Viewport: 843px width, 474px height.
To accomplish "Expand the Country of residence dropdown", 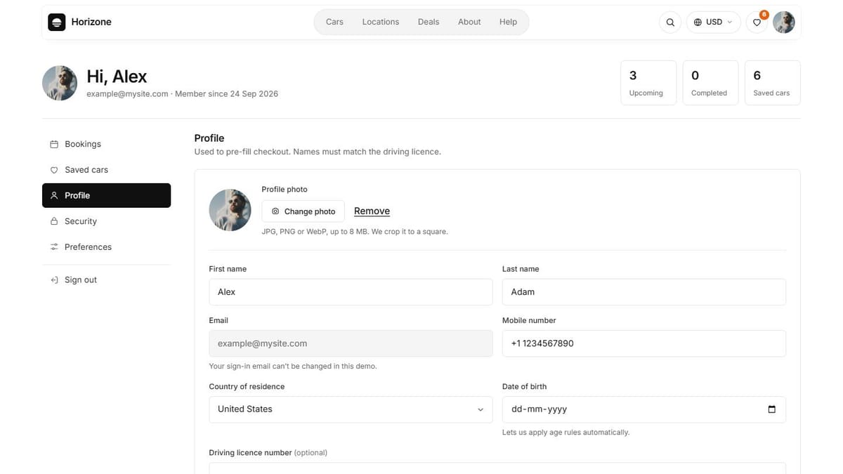I will (x=351, y=409).
